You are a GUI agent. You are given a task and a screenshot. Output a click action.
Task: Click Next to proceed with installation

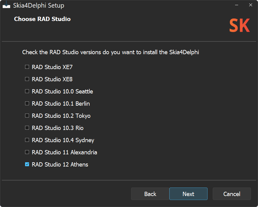[188, 194]
